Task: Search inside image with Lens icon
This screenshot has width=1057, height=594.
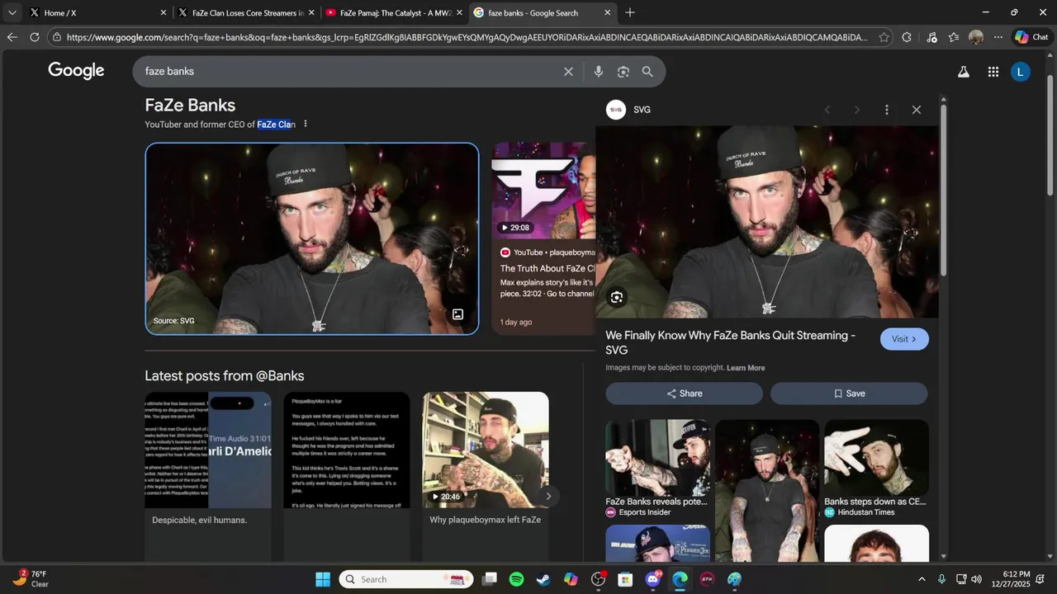Action: [x=616, y=298]
